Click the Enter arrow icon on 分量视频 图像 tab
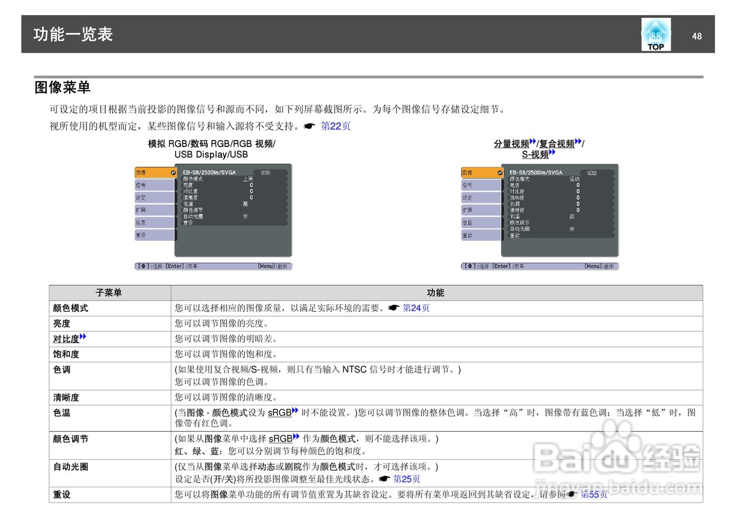 [x=499, y=173]
